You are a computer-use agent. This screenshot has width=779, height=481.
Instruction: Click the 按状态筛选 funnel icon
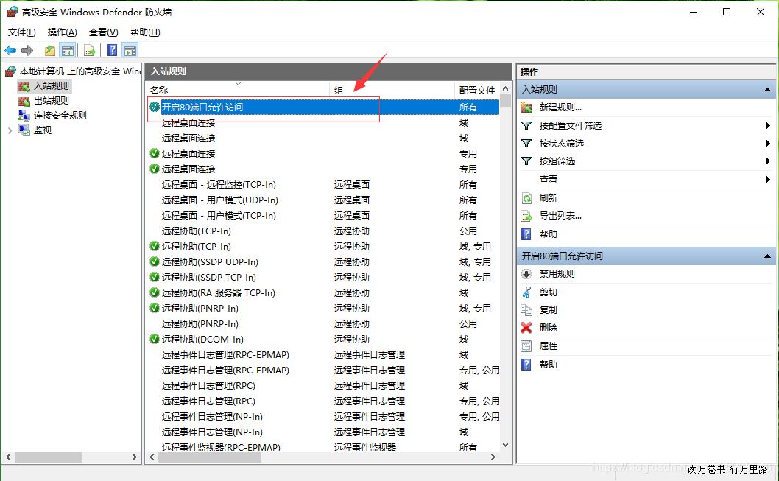[x=526, y=144]
